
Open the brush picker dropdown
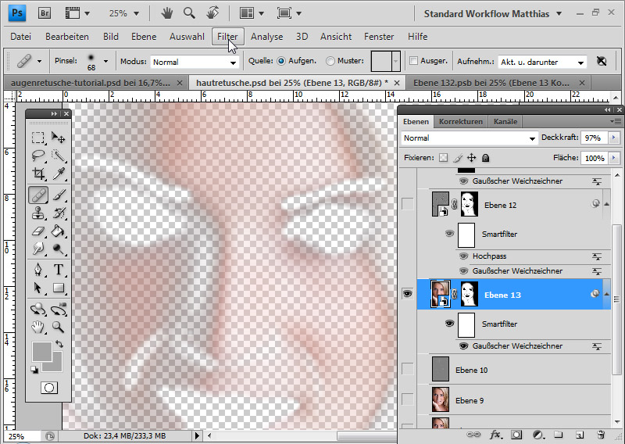click(105, 62)
